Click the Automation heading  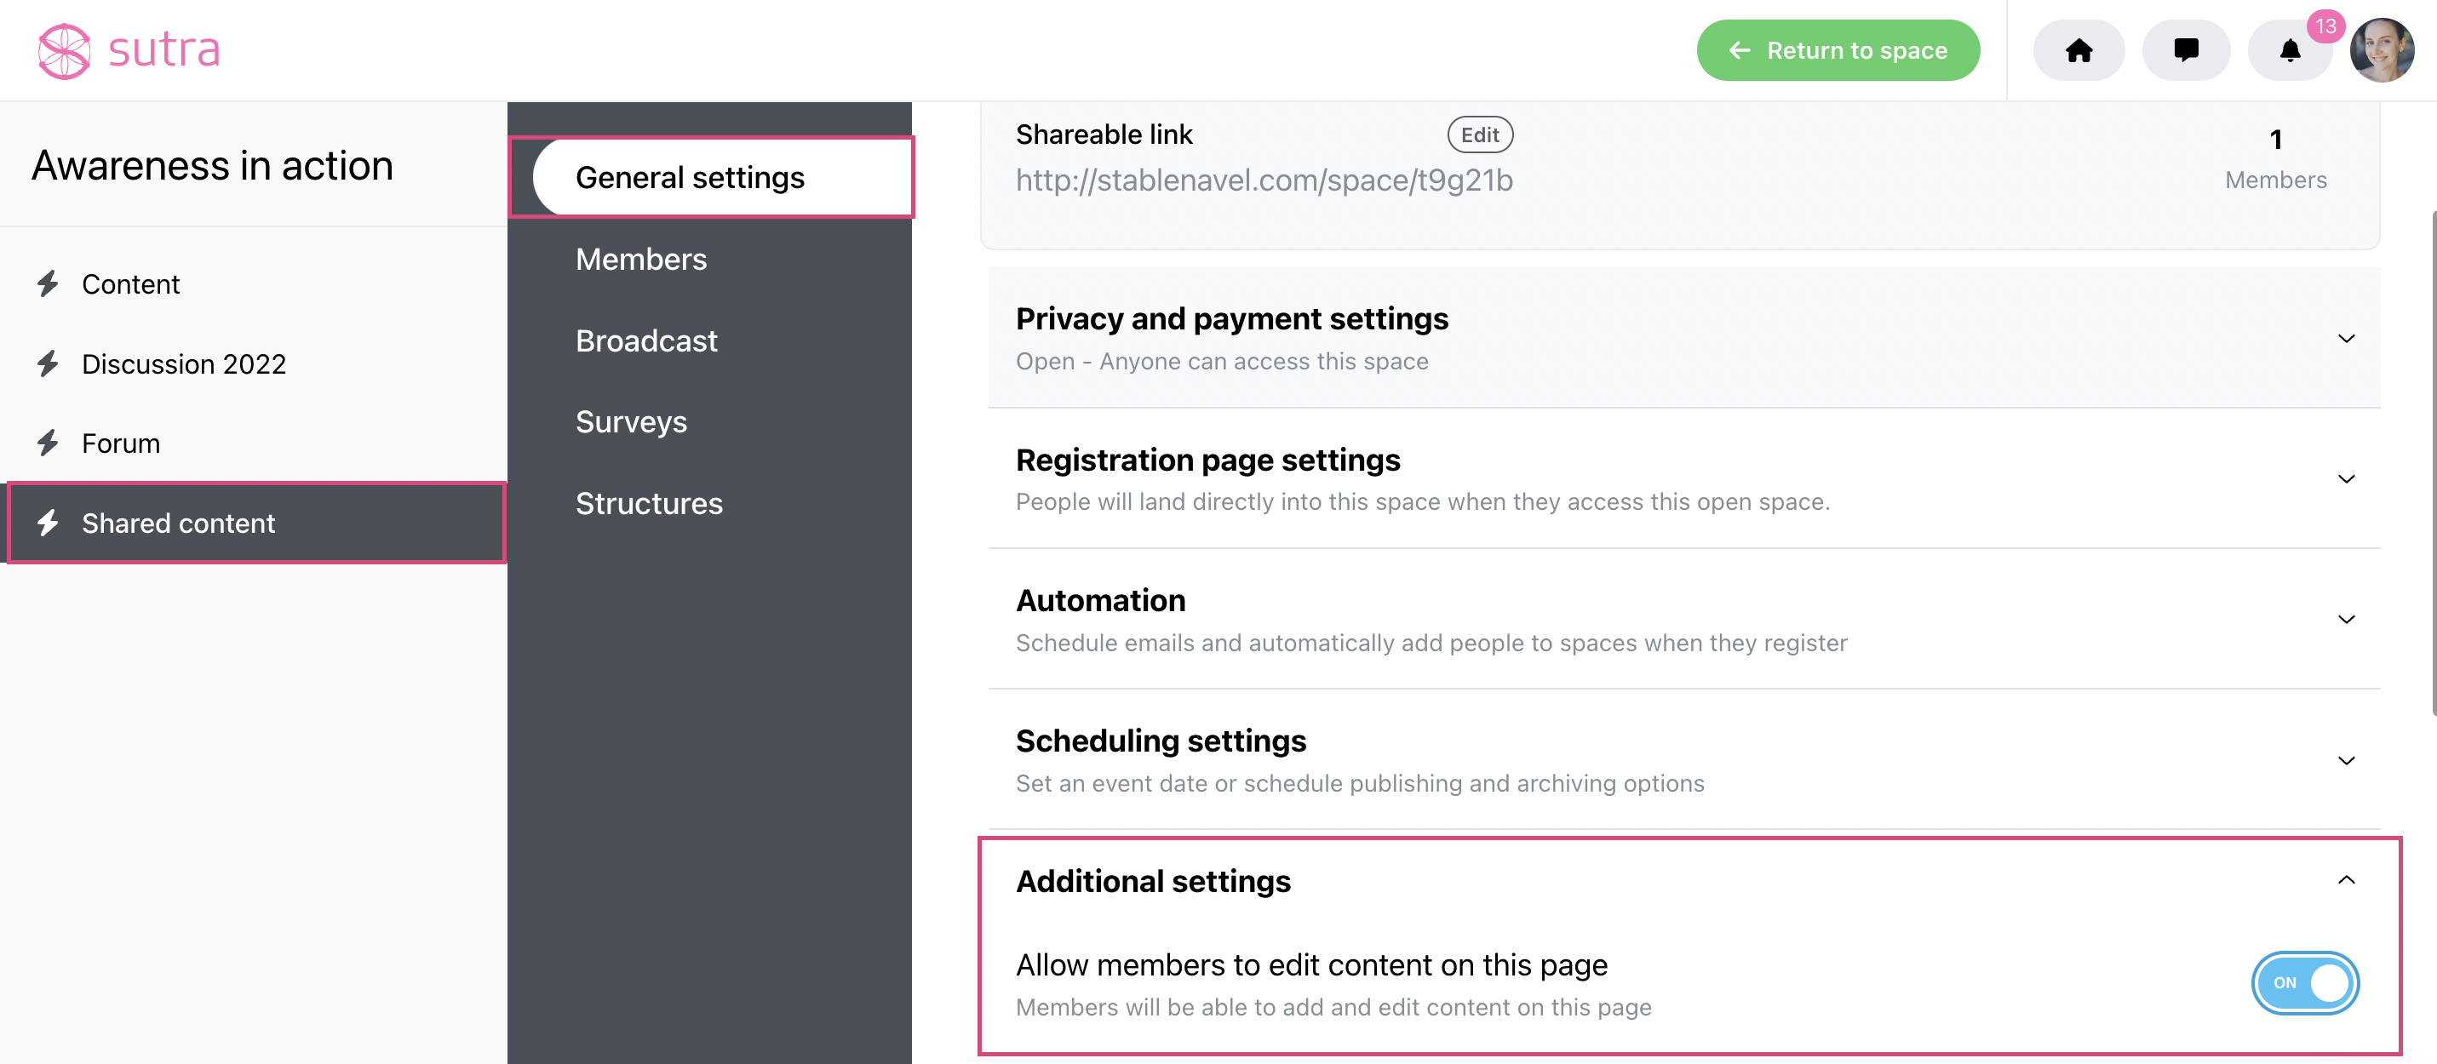[x=1100, y=601]
